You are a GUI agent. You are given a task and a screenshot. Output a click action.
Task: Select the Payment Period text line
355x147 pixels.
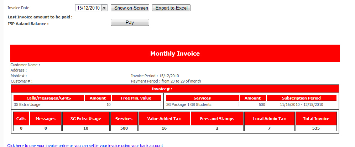tap(166, 81)
